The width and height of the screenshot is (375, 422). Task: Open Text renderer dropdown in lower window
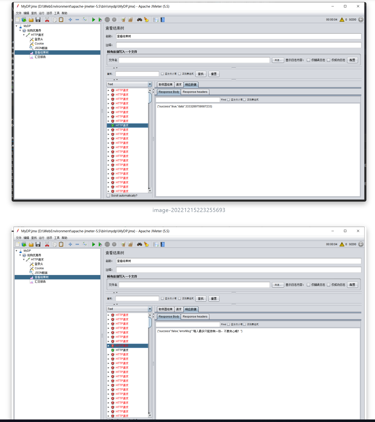coord(129,309)
